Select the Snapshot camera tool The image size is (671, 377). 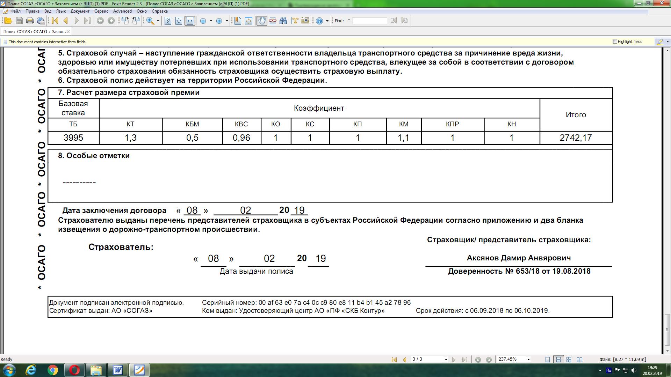click(x=305, y=21)
